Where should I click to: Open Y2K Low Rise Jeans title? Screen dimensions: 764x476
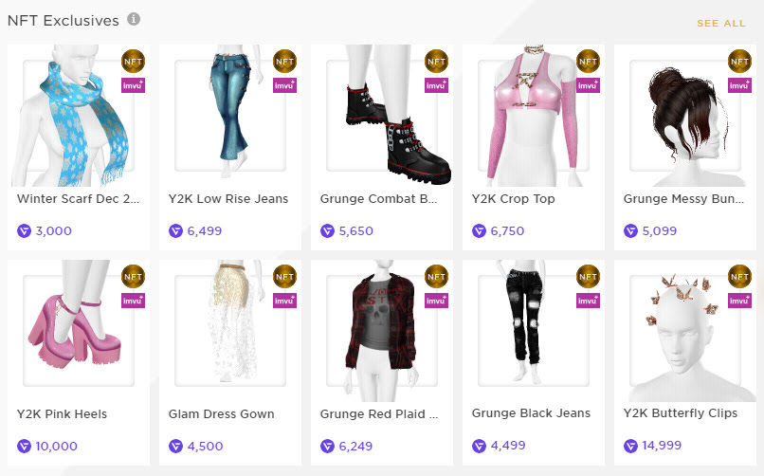pos(228,199)
